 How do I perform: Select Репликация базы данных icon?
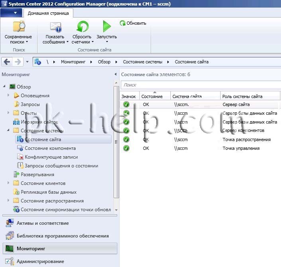16,192
